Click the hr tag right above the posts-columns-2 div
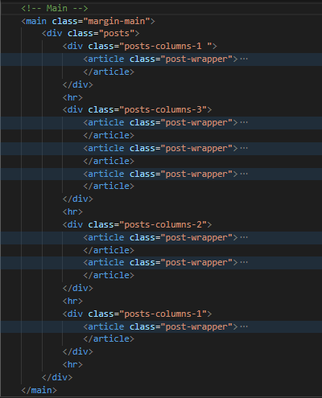Image resolution: width=322 pixels, height=398 pixels. coord(72,211)
